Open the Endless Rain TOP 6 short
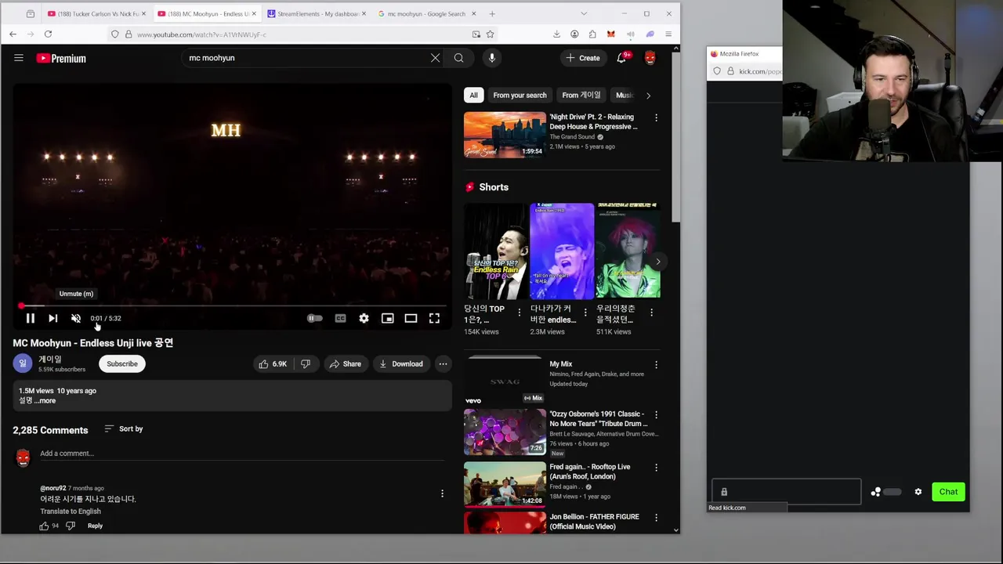Screen dimensions: 1003x564 tap(496, 251)
